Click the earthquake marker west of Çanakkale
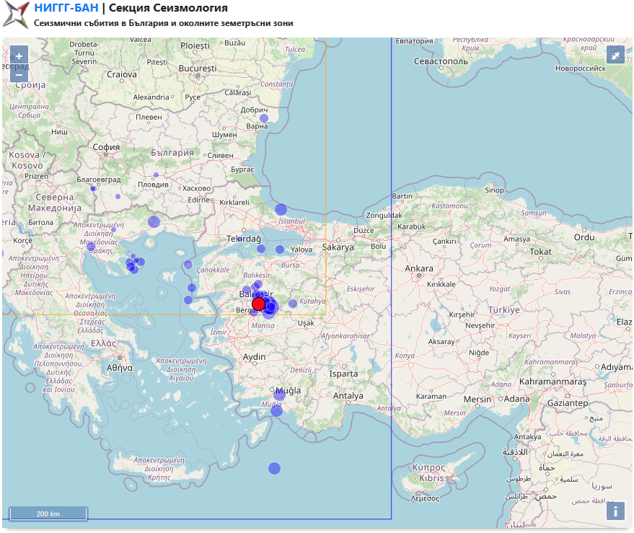 click(x=188, y=265)
